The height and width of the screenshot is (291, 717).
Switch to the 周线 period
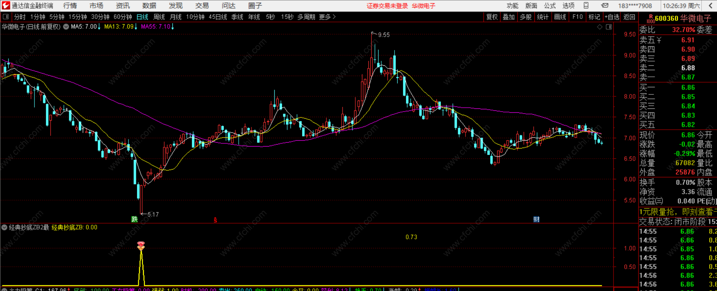(x=159, y=17)
